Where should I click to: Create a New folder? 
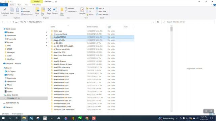pos(62,12)
